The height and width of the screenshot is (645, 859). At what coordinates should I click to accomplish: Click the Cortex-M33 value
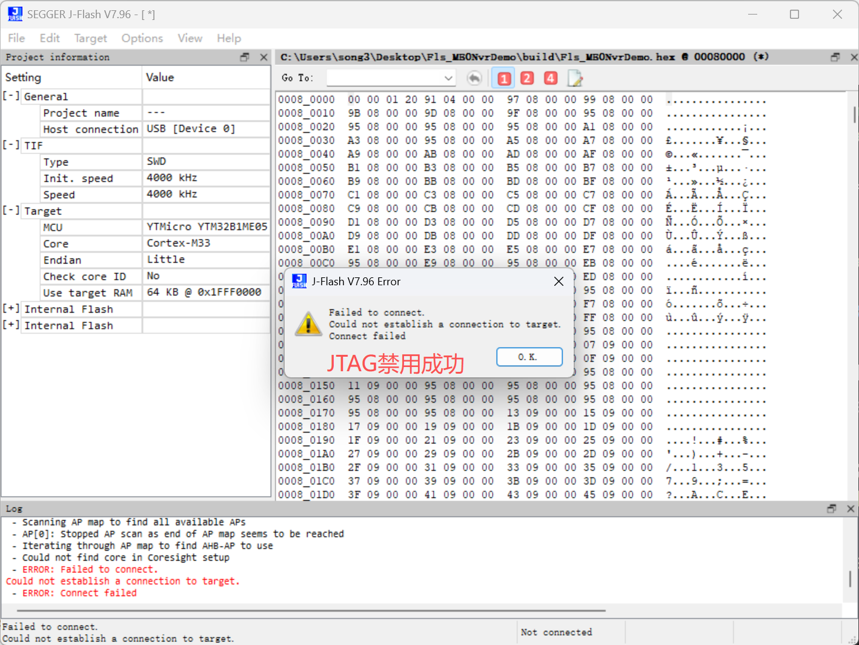click(x=179, y=243)
